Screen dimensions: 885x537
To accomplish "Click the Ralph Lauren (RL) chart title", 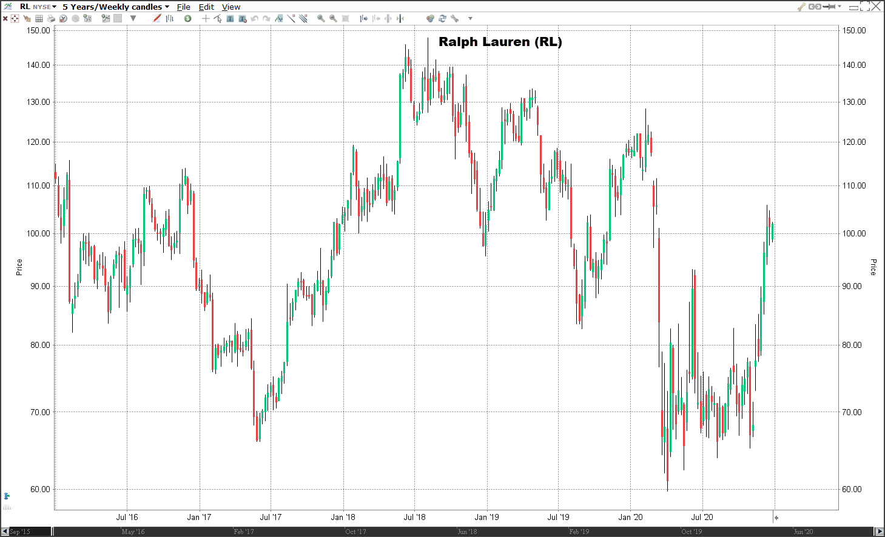I will (500, 42).
